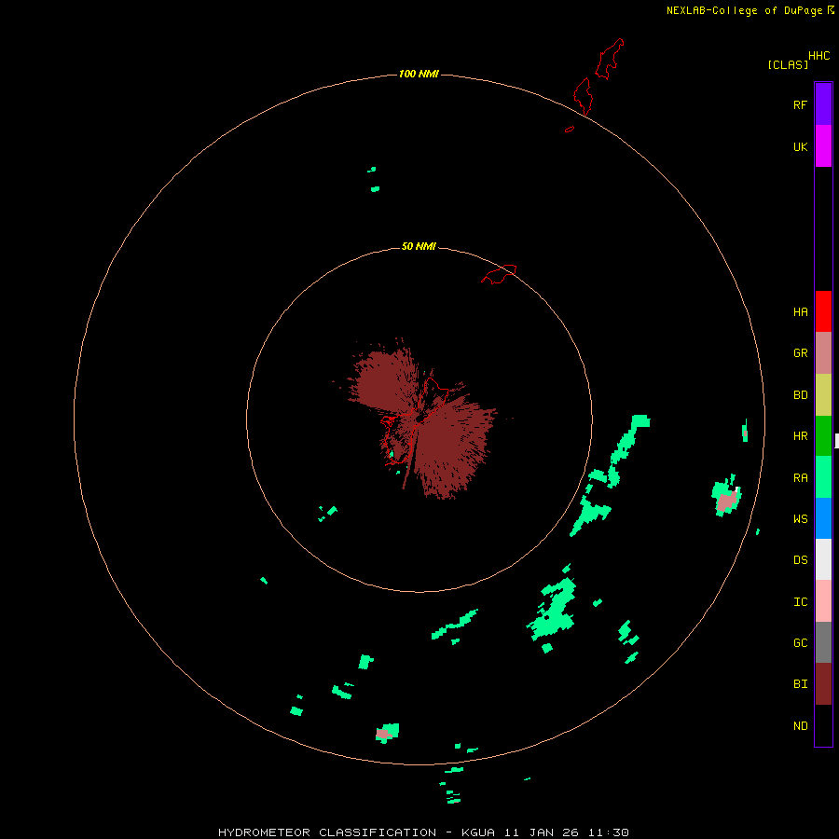Image resolution: width=839 pixels, height=839 pixels.
Task: Click the NEXLAB-College of DuPage credit text
Action: 750,10
